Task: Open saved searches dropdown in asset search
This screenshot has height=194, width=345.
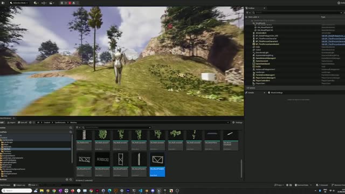Action: click(x=150, y=128)
